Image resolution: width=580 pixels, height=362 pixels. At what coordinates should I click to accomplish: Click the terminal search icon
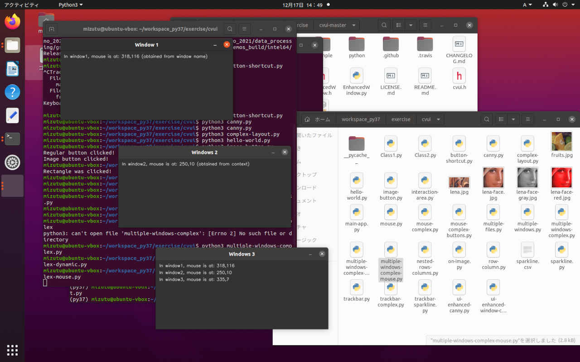(x=230, y=29)
